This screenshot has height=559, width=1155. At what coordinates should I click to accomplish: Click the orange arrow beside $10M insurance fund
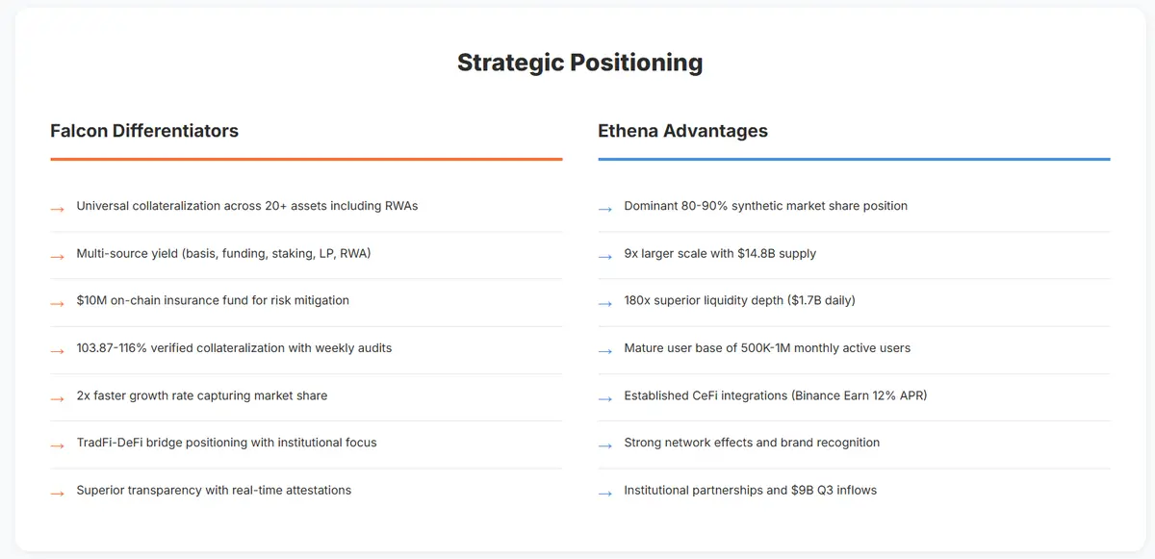pos(58,302)
